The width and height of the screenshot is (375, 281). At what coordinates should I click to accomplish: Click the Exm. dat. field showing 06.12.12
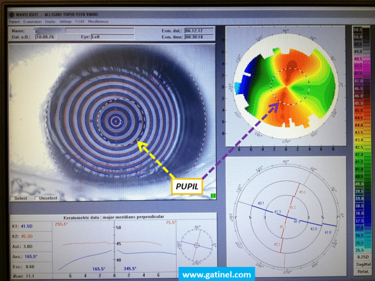coord(199,31)
